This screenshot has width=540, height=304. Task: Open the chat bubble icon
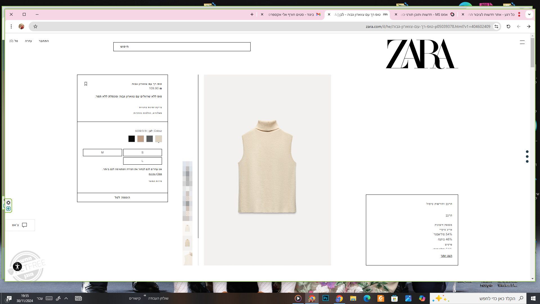coord(24,225)
